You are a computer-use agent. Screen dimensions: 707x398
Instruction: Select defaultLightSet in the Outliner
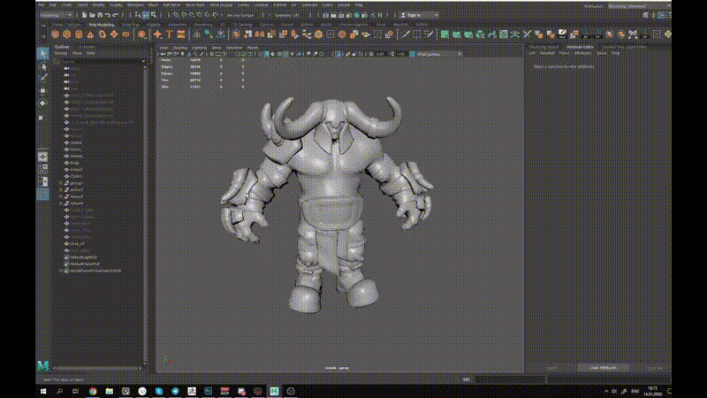click(86, 256)
